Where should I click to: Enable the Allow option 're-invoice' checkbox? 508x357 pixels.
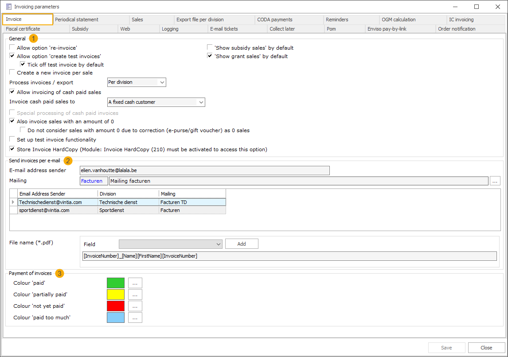pyautogui.click(x=12, y=47)
